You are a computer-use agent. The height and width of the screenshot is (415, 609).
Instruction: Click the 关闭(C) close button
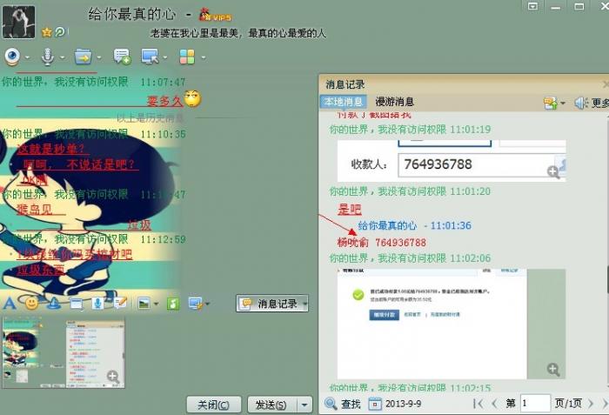[x=214, y=405]
